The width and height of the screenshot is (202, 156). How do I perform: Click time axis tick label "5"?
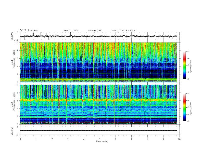pyautogui.click(x=100, y=139)
